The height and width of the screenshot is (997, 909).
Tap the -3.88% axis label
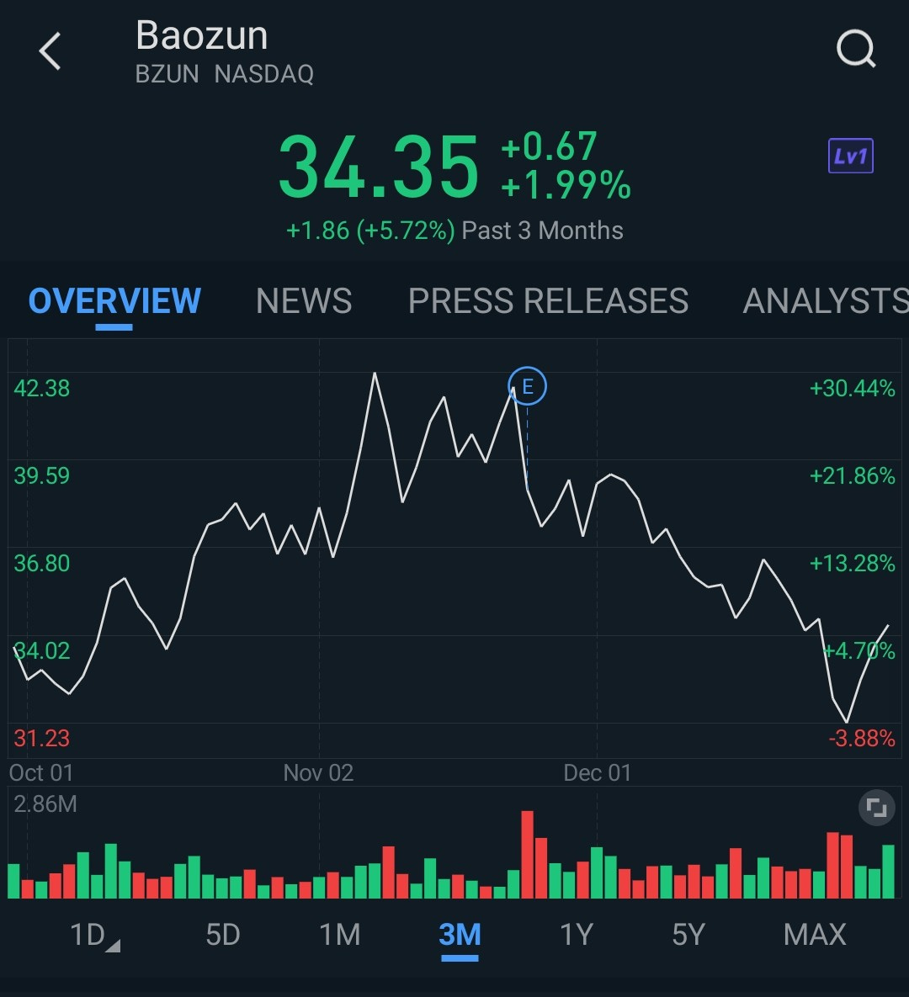point(862,738)
